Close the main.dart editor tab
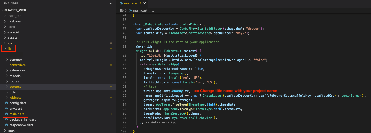Image resolution: width=371 pixels, height=133 pixels. click(145, 3)
